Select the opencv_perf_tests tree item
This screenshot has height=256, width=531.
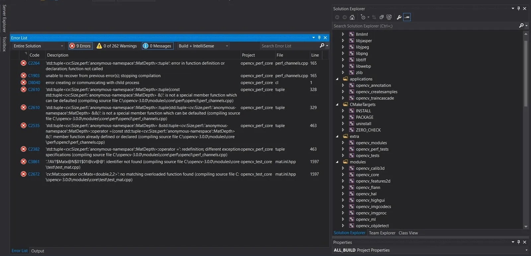(x=372, y=149)
